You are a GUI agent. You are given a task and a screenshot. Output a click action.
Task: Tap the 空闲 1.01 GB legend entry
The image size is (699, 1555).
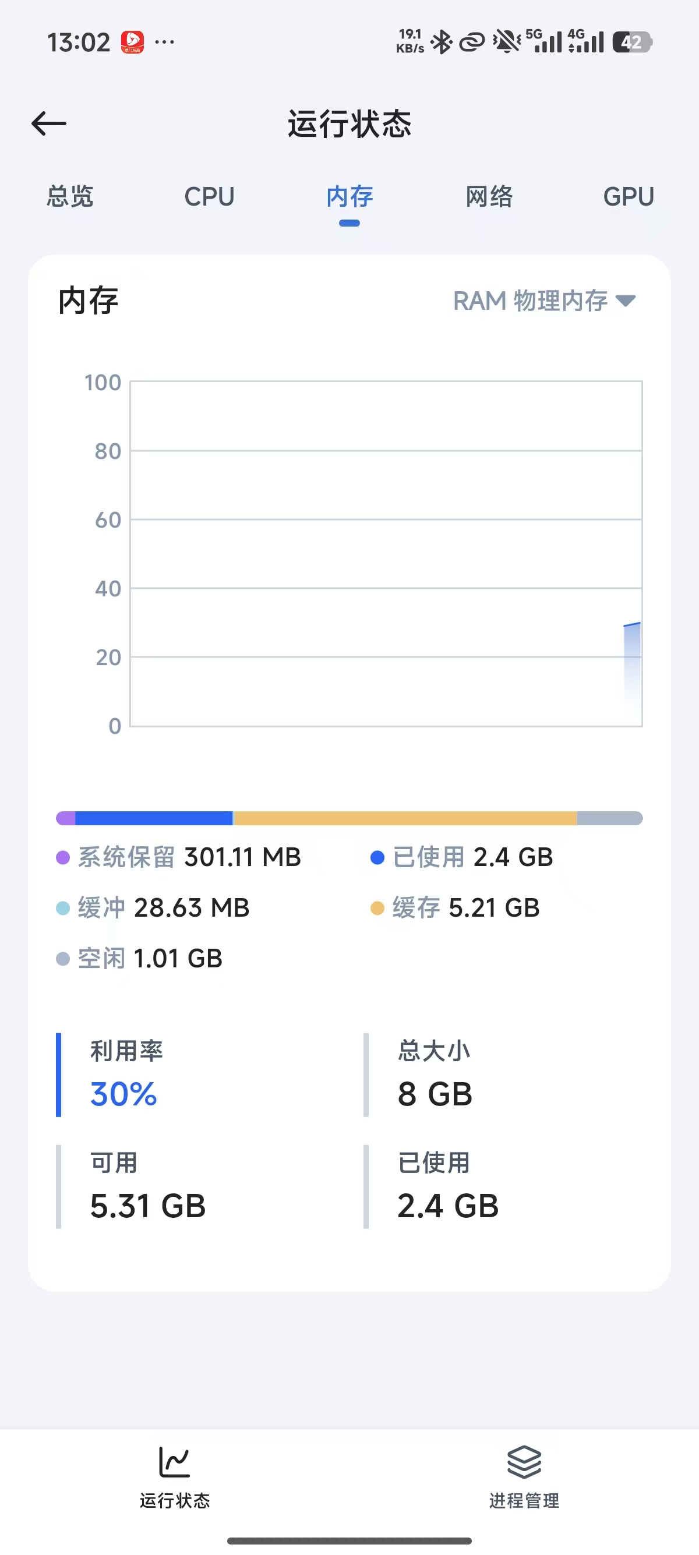(139, 959)
